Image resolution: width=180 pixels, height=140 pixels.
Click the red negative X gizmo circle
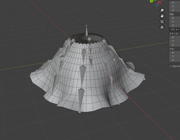pyautogui.click(x=159, y=3)
